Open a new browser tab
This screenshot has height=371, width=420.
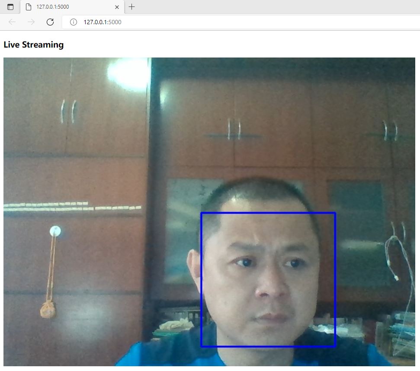point(132,7)
